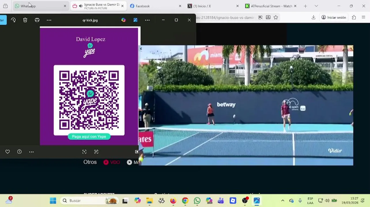Switch to the ATPeruoficial Stream tab
370x207 pixels.
pyautogui.click(x=271, y=6)
